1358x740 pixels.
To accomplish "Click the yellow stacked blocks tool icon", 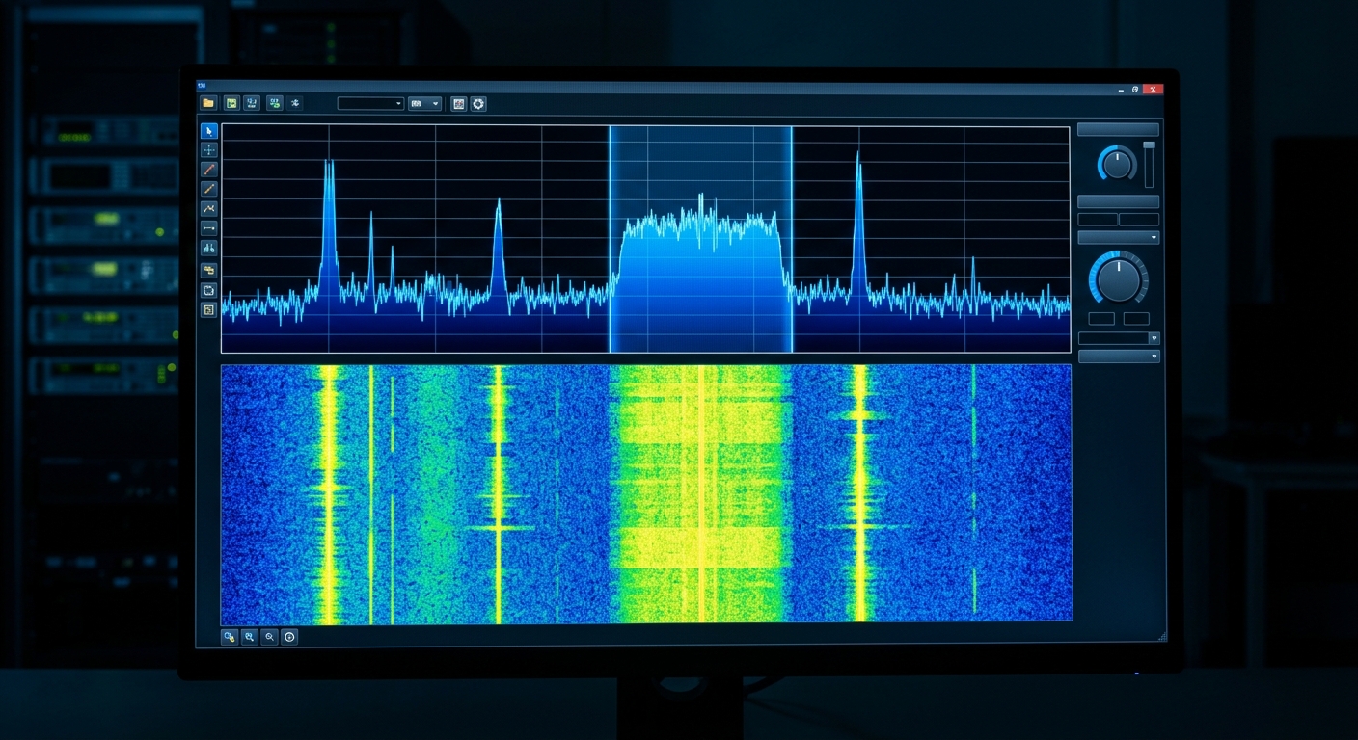I will click(x=209, y=270).
